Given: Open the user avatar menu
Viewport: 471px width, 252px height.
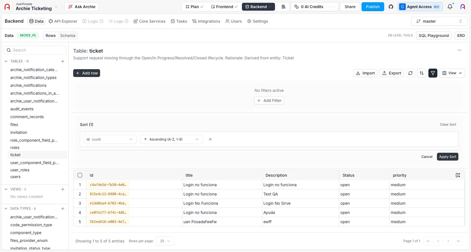Looking at the screenshot, I should pos(463,7).
